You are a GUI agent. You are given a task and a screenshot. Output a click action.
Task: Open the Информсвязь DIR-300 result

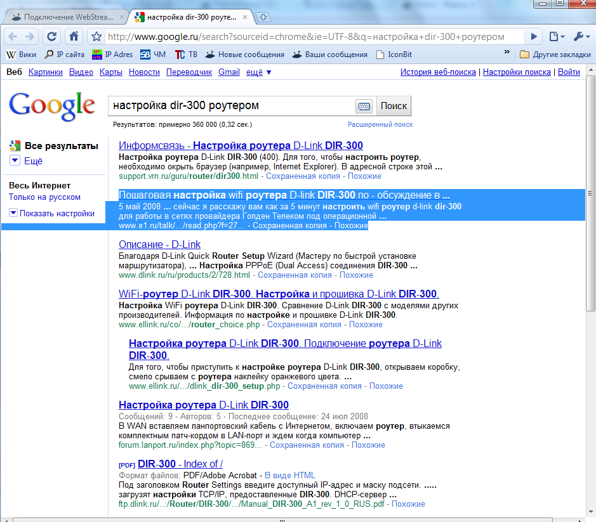241,145
